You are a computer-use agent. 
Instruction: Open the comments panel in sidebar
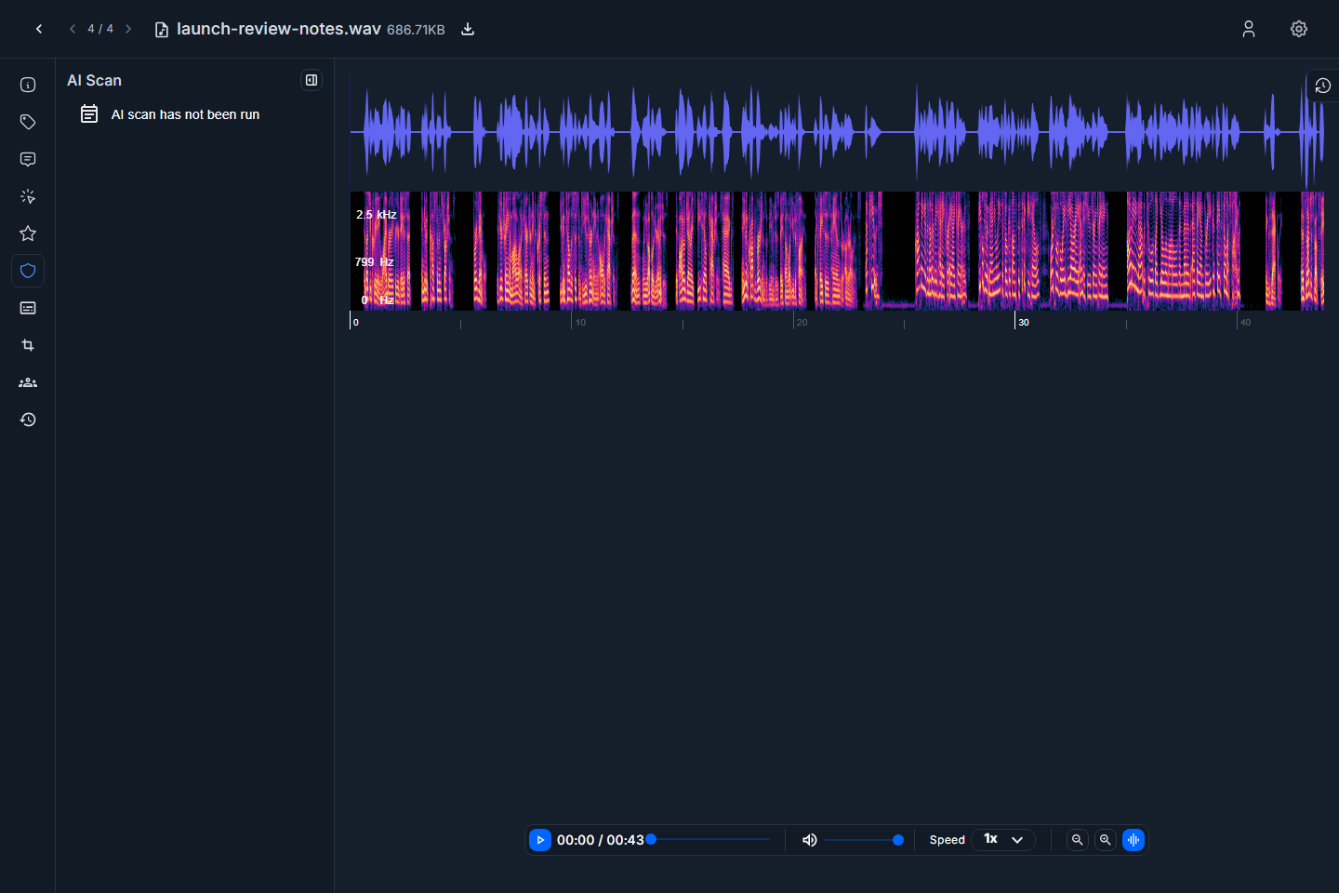pyautogui.click(x=28, y=159)
